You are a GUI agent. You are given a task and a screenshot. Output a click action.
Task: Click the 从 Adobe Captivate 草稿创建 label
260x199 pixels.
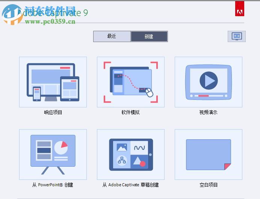pyautogui.click(x=130, y=185)
